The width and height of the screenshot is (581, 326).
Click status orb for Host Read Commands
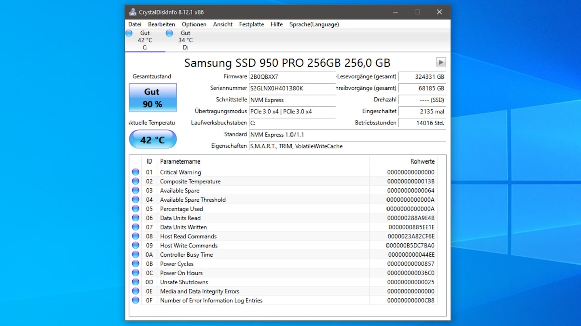[x=136, y=236]
